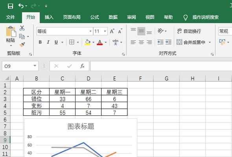Open the copy options dropdown arrow
Viewport: 232px width, 157px height.
pos(28,37)
